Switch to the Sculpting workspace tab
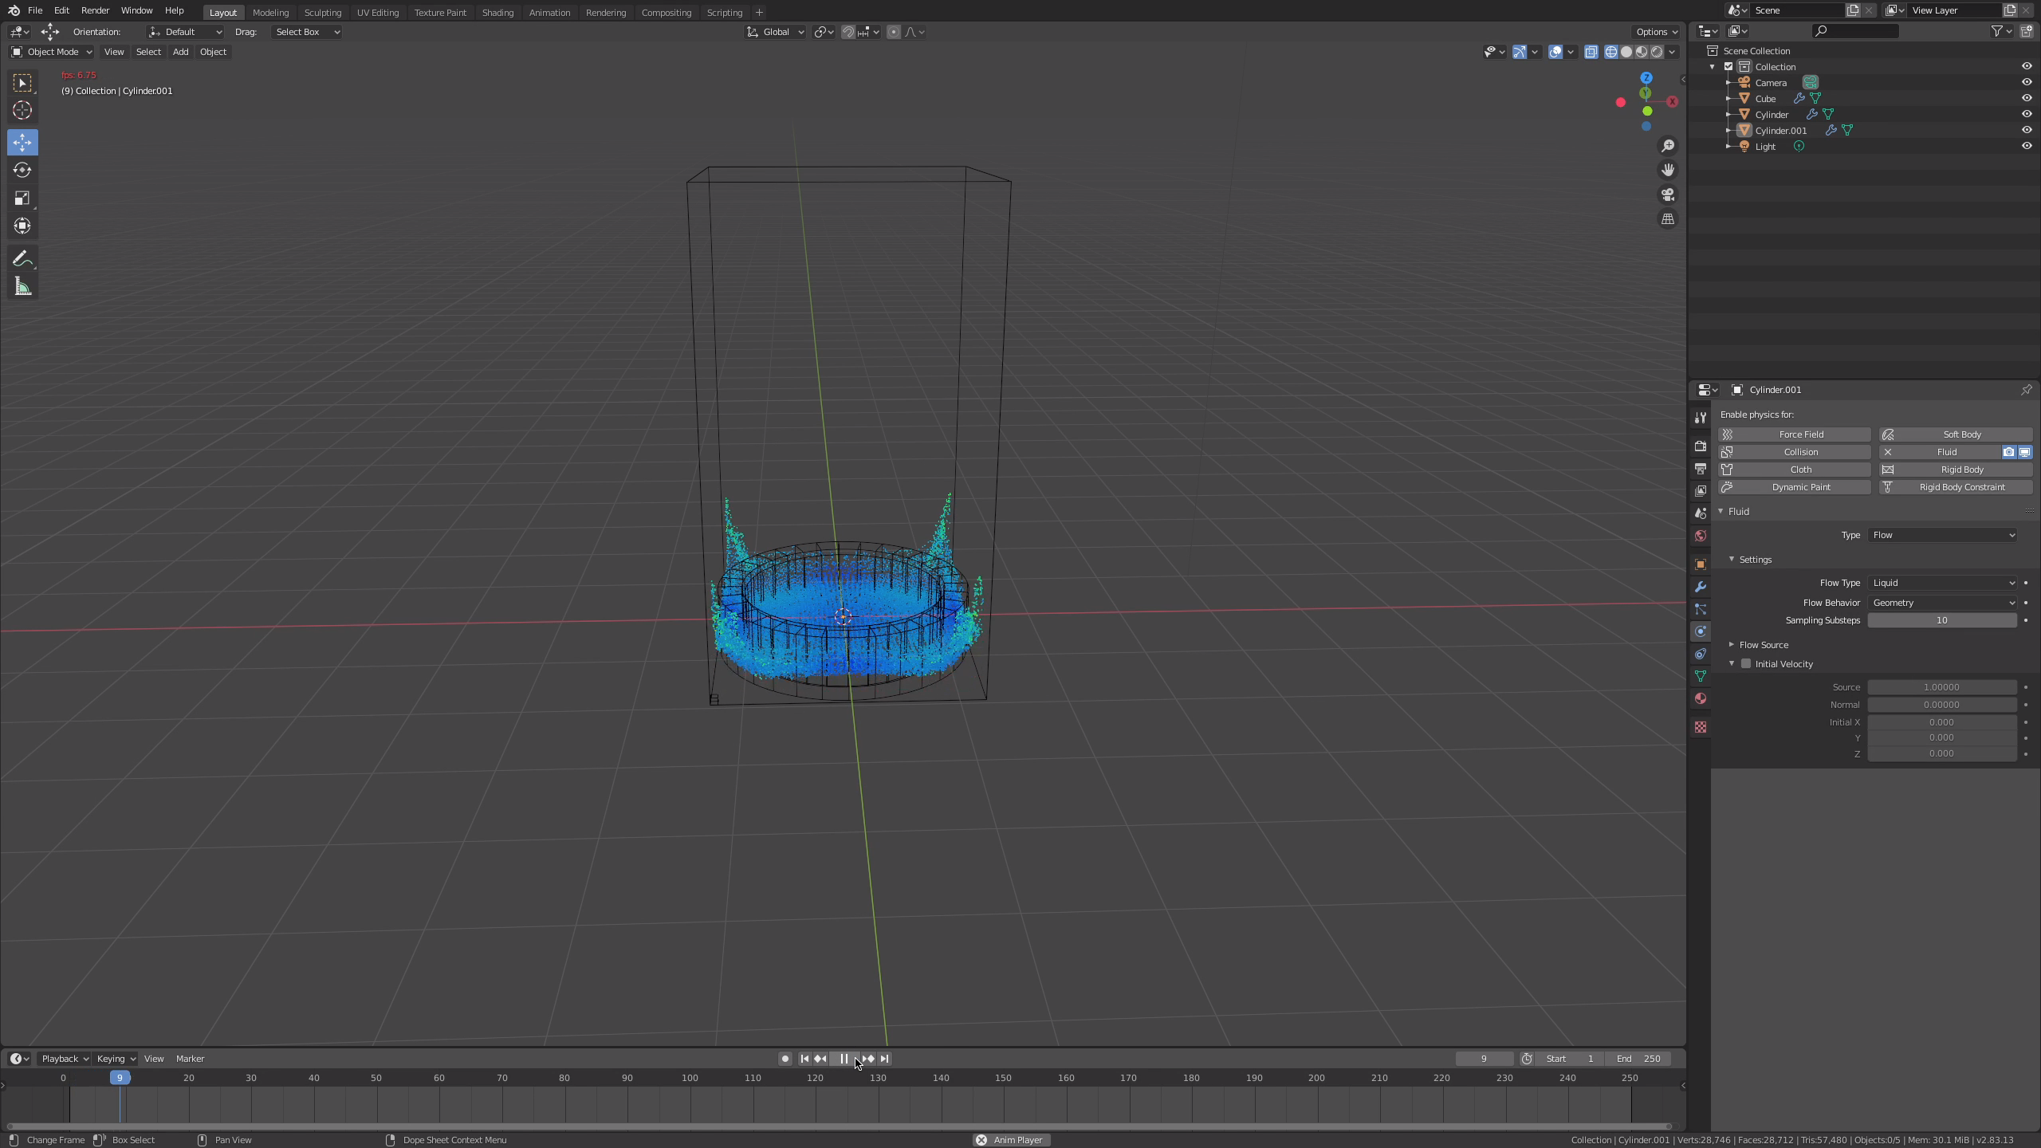The image size is (2041, 1148). 322,13
